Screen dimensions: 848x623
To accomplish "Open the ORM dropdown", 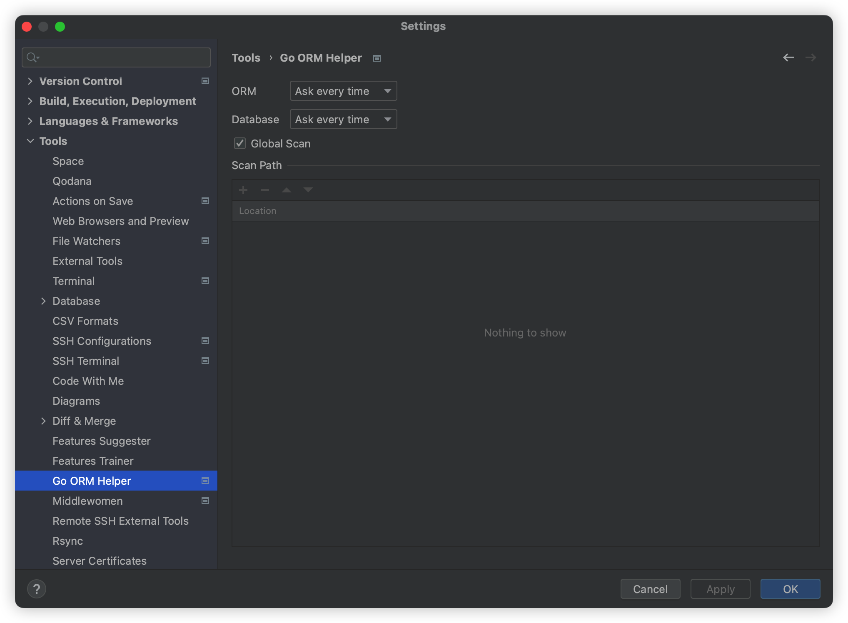I will coord(343,91).
